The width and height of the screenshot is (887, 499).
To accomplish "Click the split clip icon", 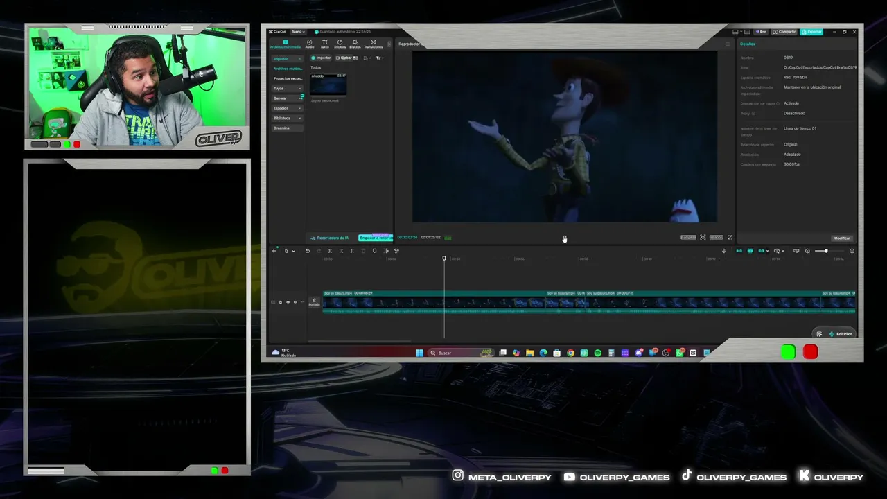I will coord(330,251).
